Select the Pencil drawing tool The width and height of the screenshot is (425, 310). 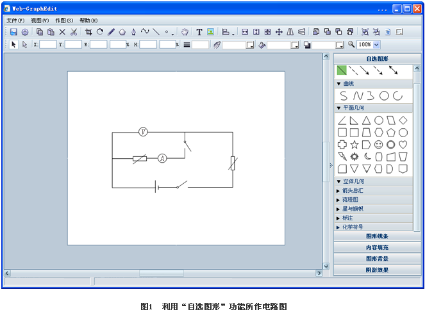click(x=111, y=32)
